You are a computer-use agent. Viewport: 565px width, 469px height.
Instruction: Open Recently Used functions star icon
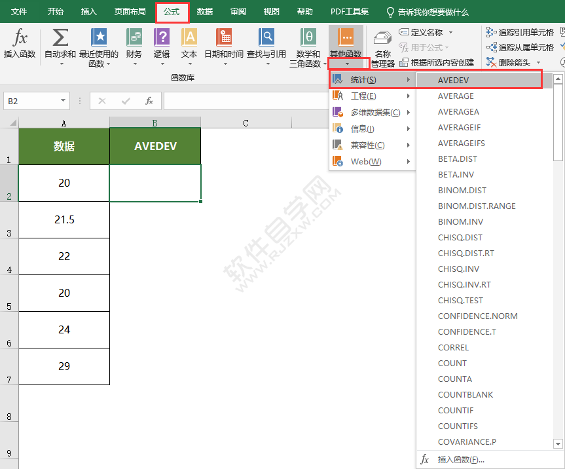tap(99, 37)
